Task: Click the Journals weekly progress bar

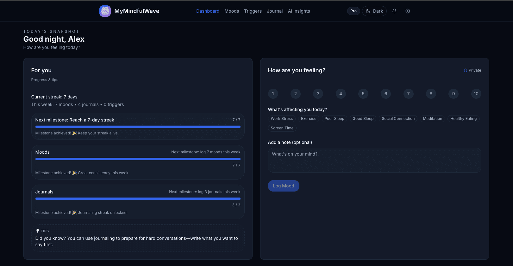Action: (138, 199)
